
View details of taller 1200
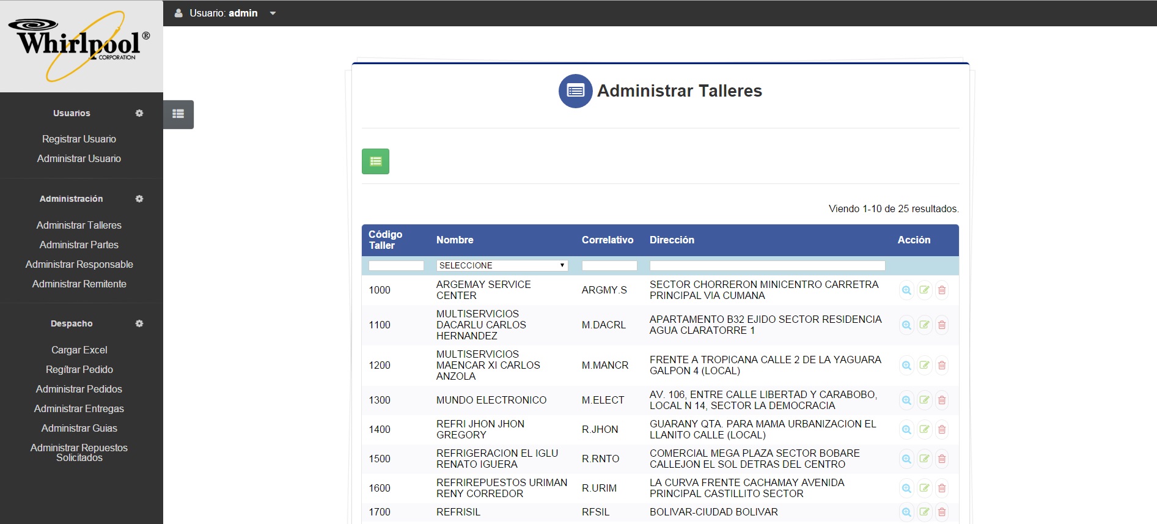tap(906, 365)
